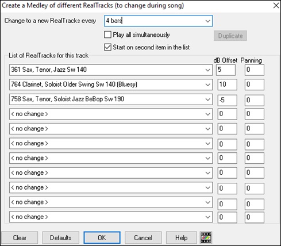Open the eighth row no change dropdown

point(111,173)
